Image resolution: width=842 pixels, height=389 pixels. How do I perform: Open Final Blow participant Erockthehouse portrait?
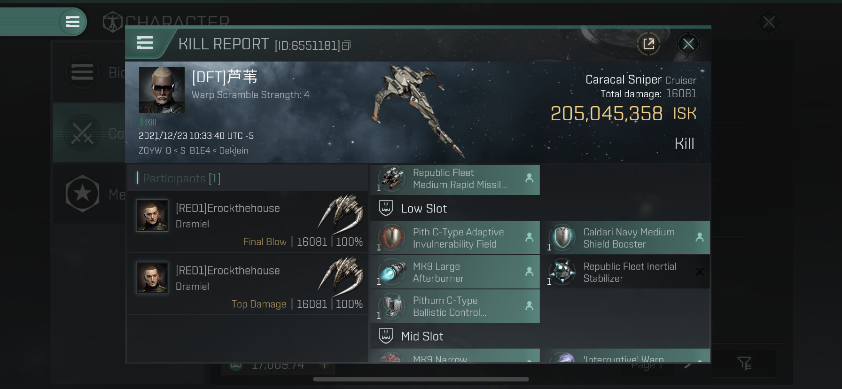point(152,216)
